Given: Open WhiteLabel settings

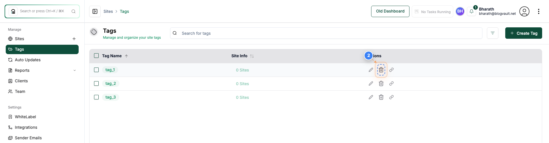Looking at the screenshot, I should click(42, 117).
